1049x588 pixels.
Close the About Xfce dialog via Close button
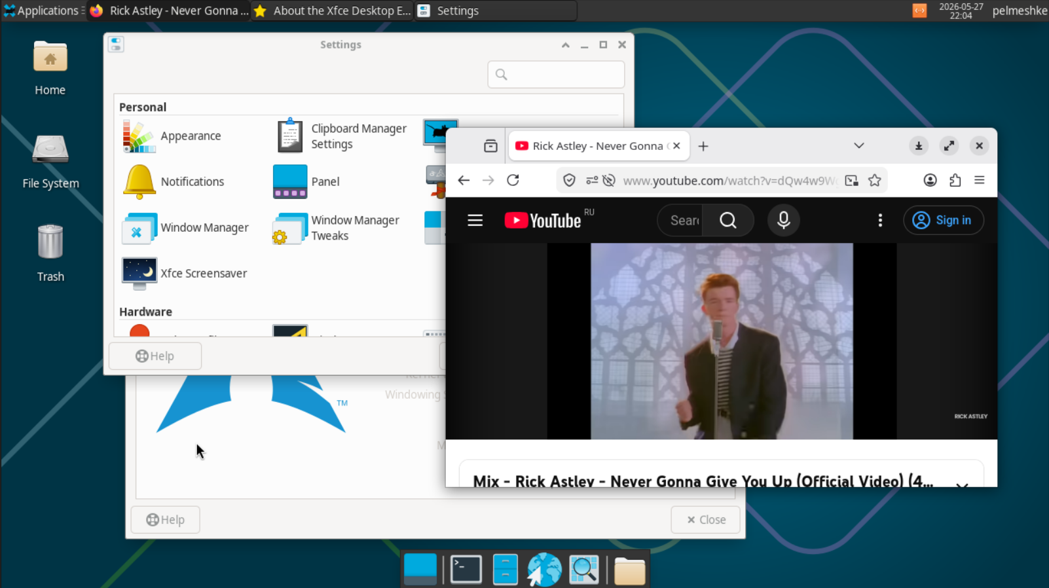point(705,520)
